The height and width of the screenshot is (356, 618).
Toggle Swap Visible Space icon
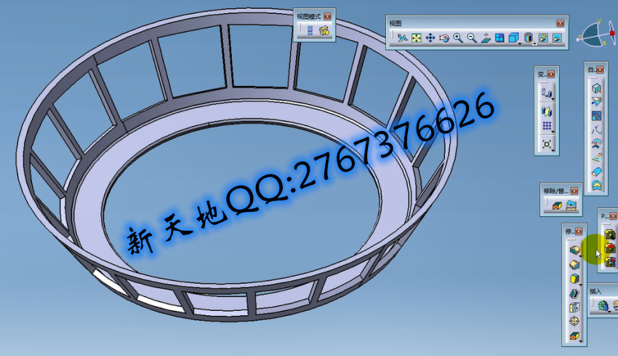pyautogui.click(x=556, y=38)
